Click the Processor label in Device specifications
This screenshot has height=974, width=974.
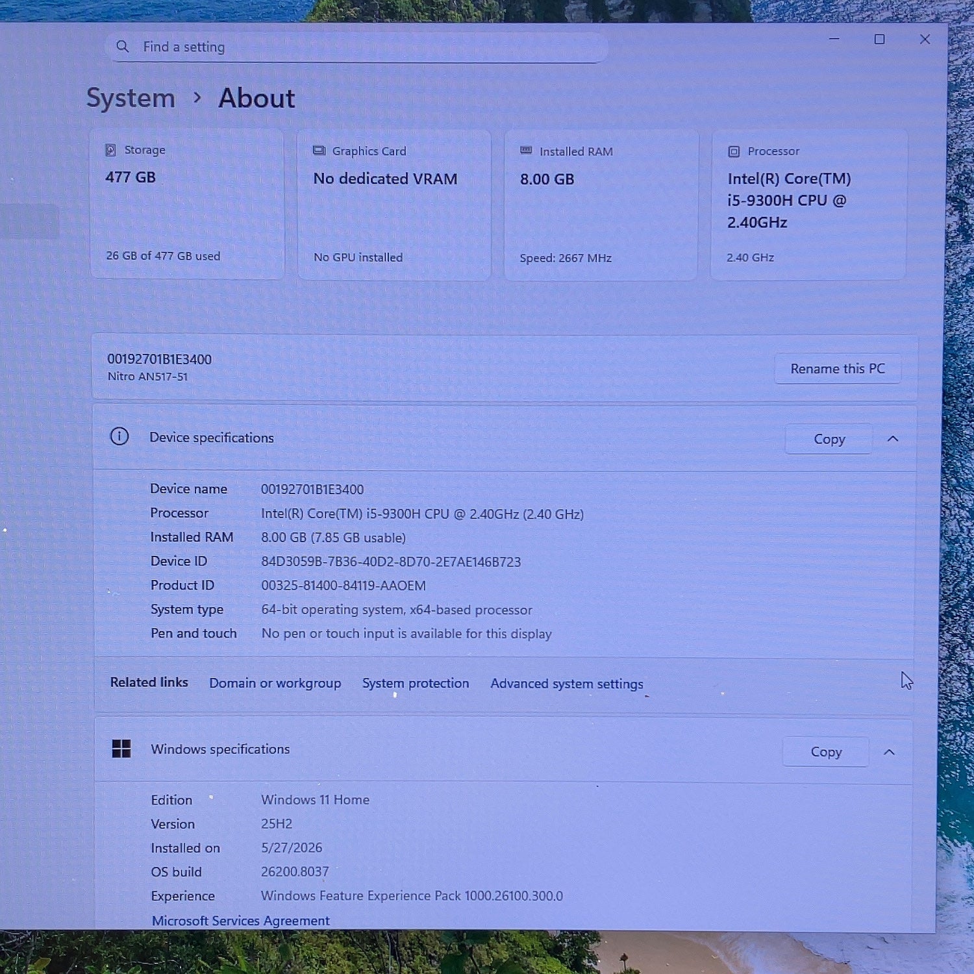[x=179, y=513]
